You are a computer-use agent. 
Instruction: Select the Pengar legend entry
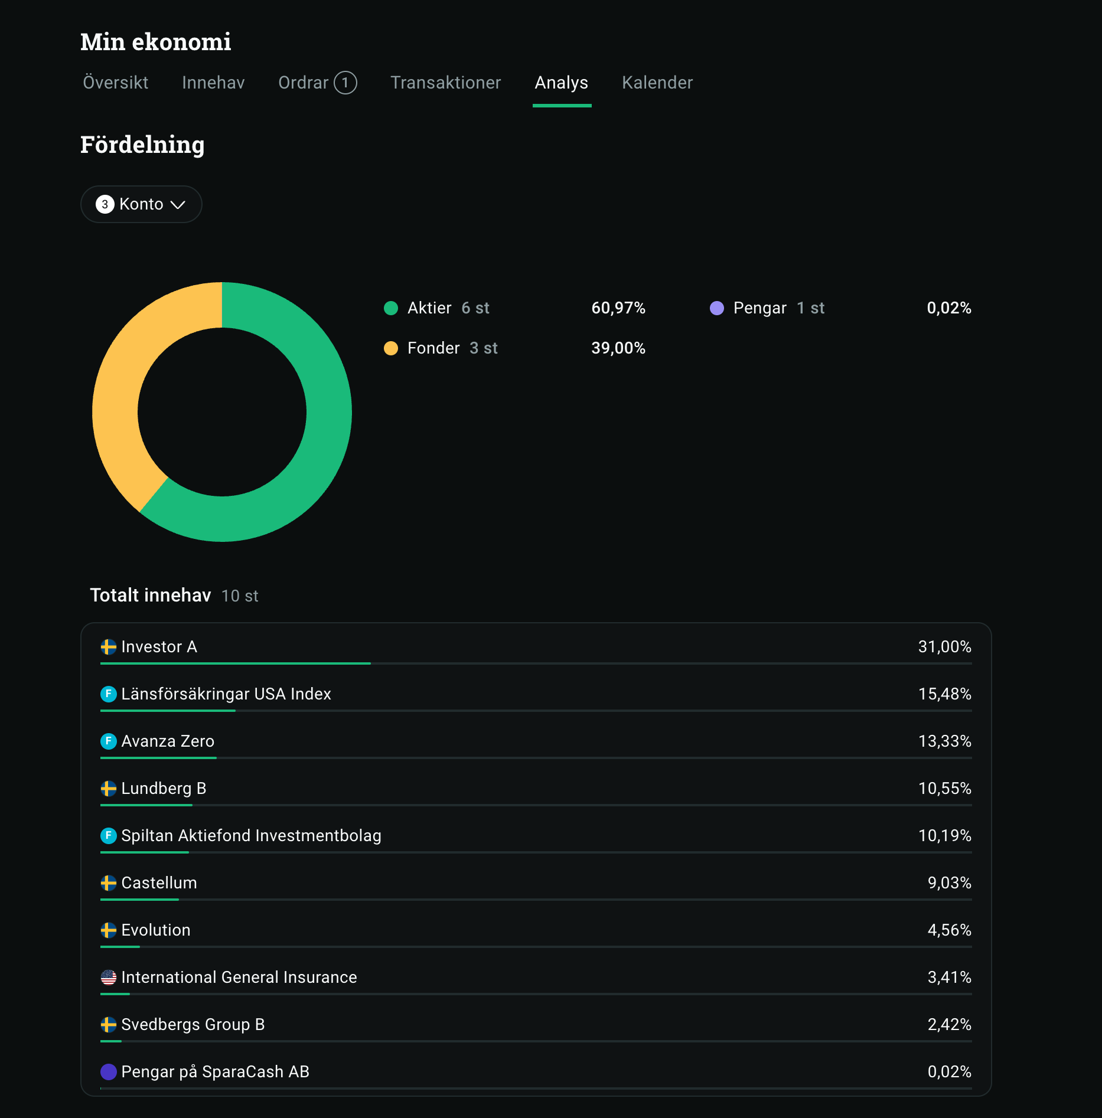(x=840, y=308)
